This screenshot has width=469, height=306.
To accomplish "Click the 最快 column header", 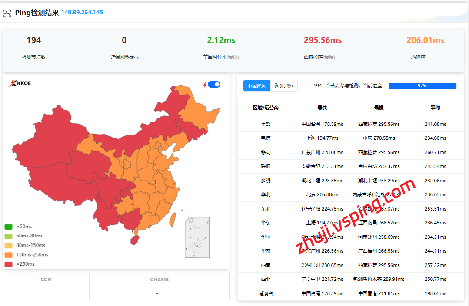I will click(322, 108).
